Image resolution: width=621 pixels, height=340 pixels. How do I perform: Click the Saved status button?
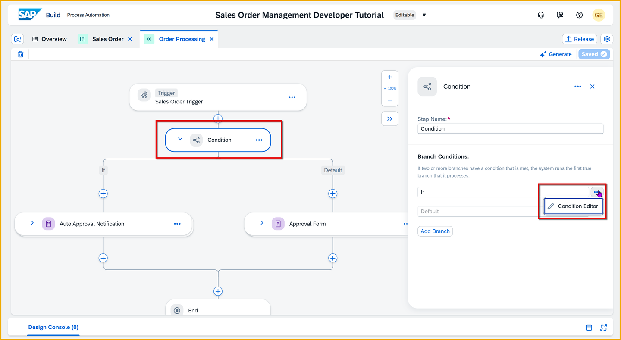(x=594, y=54)
